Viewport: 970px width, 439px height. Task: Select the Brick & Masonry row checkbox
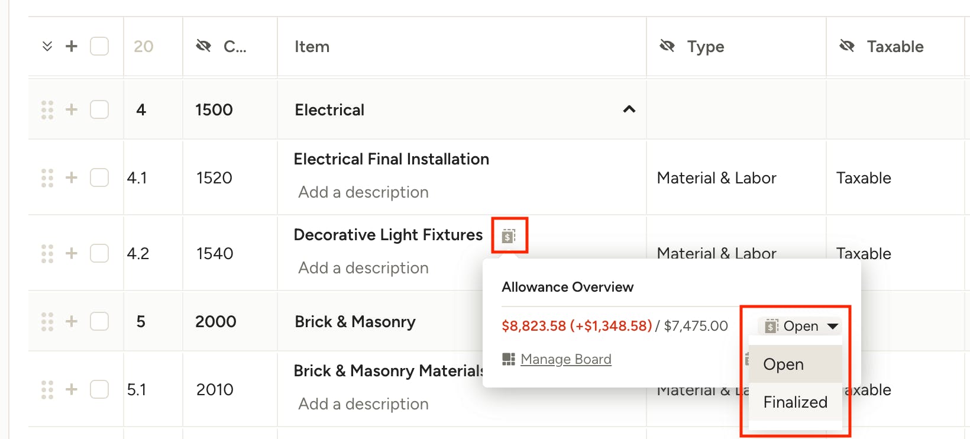(x=99, y=321)
